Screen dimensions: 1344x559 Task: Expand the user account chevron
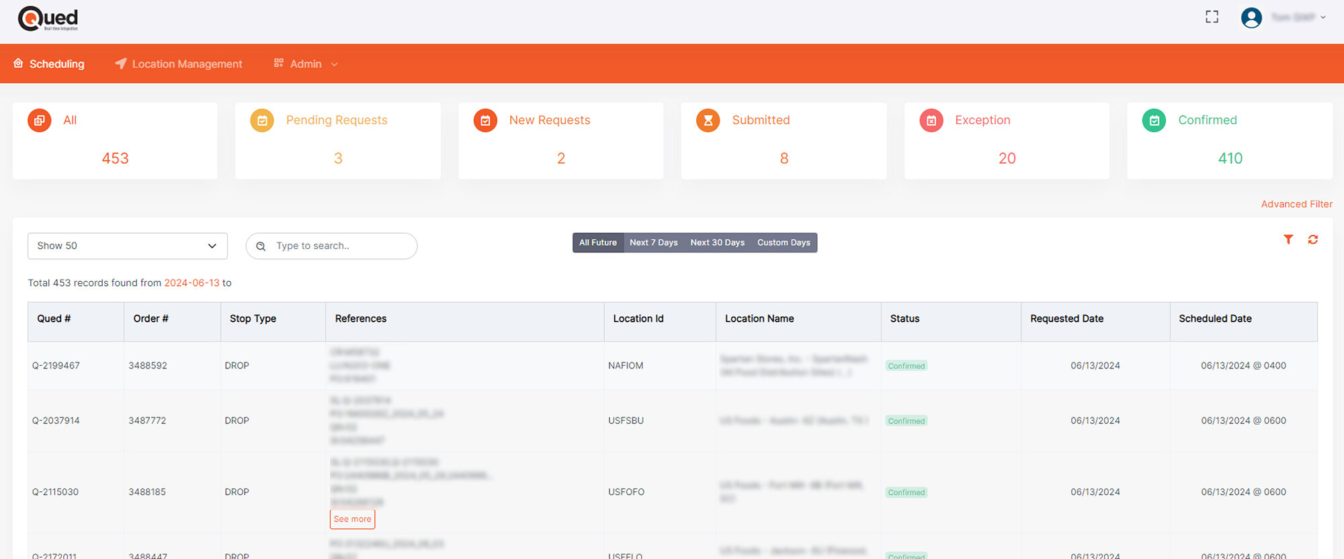(1323, 17)
